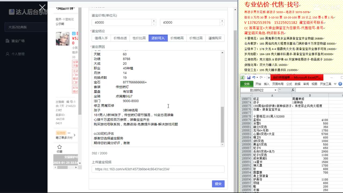Click the maximum price field showing 43000
The width and height of the screenshot is (343, 193).
(x=190, y=23)
